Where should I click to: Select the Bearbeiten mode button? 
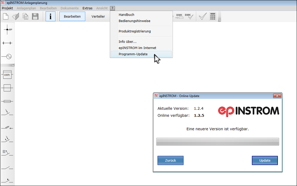click(72, 17)
